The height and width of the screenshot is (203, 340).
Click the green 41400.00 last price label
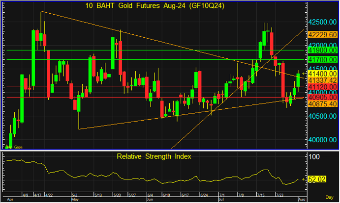pyautogui.click(x=322, y=73)
